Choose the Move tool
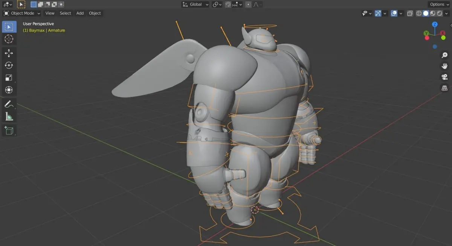The image size is (452, 246). pyautogui.click(x=9, y=53)
